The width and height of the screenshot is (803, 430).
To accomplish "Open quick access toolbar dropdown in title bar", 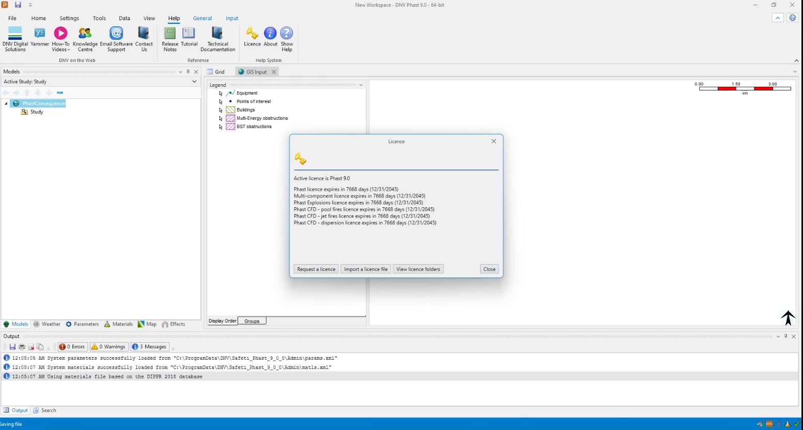I will pyautogui.click(x=30, y=5).
